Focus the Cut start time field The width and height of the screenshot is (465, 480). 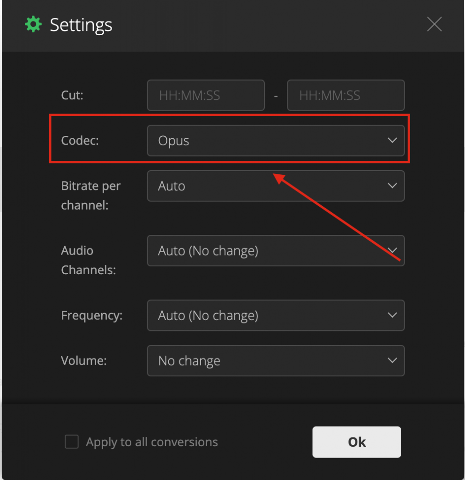[x=206, y=95]
